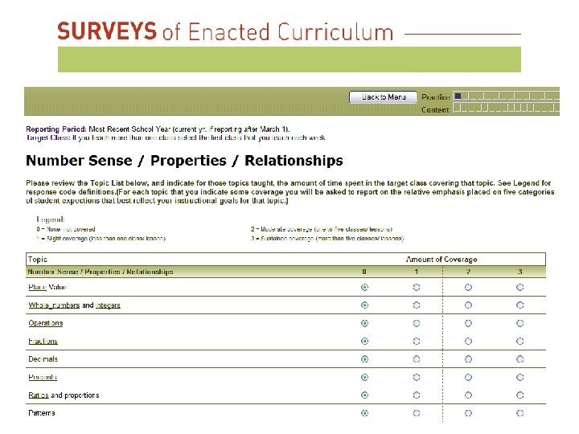
Task: Open the Fractions topic link
Action: pyautogui.click(x=43, y=342)
